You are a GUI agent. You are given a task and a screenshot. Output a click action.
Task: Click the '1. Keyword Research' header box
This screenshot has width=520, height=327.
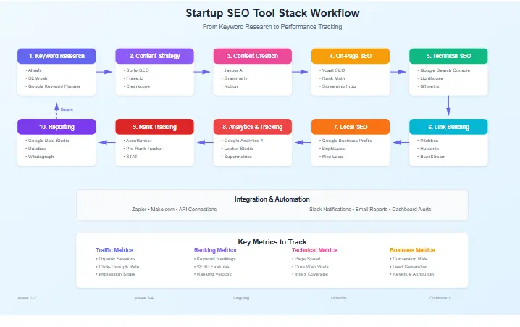pos(56,56)
